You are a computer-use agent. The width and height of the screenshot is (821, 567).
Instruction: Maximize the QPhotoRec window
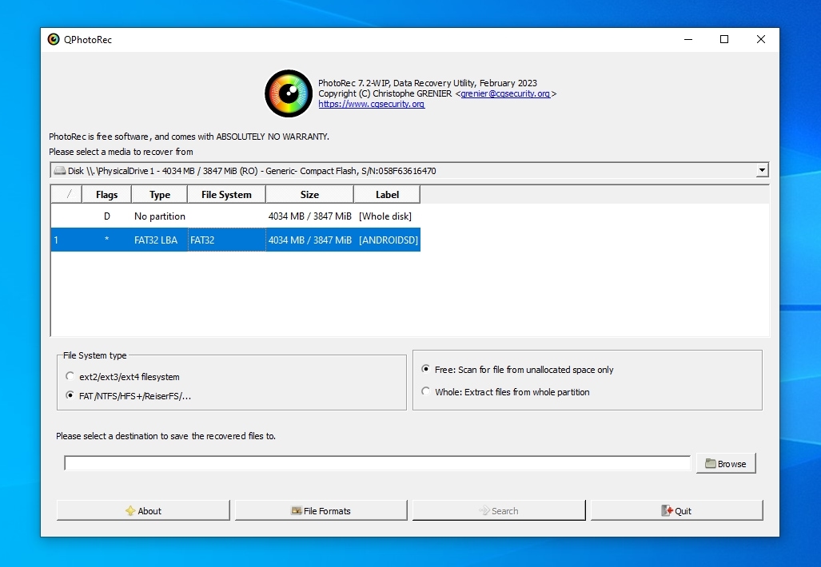click(x=724, y=40)
